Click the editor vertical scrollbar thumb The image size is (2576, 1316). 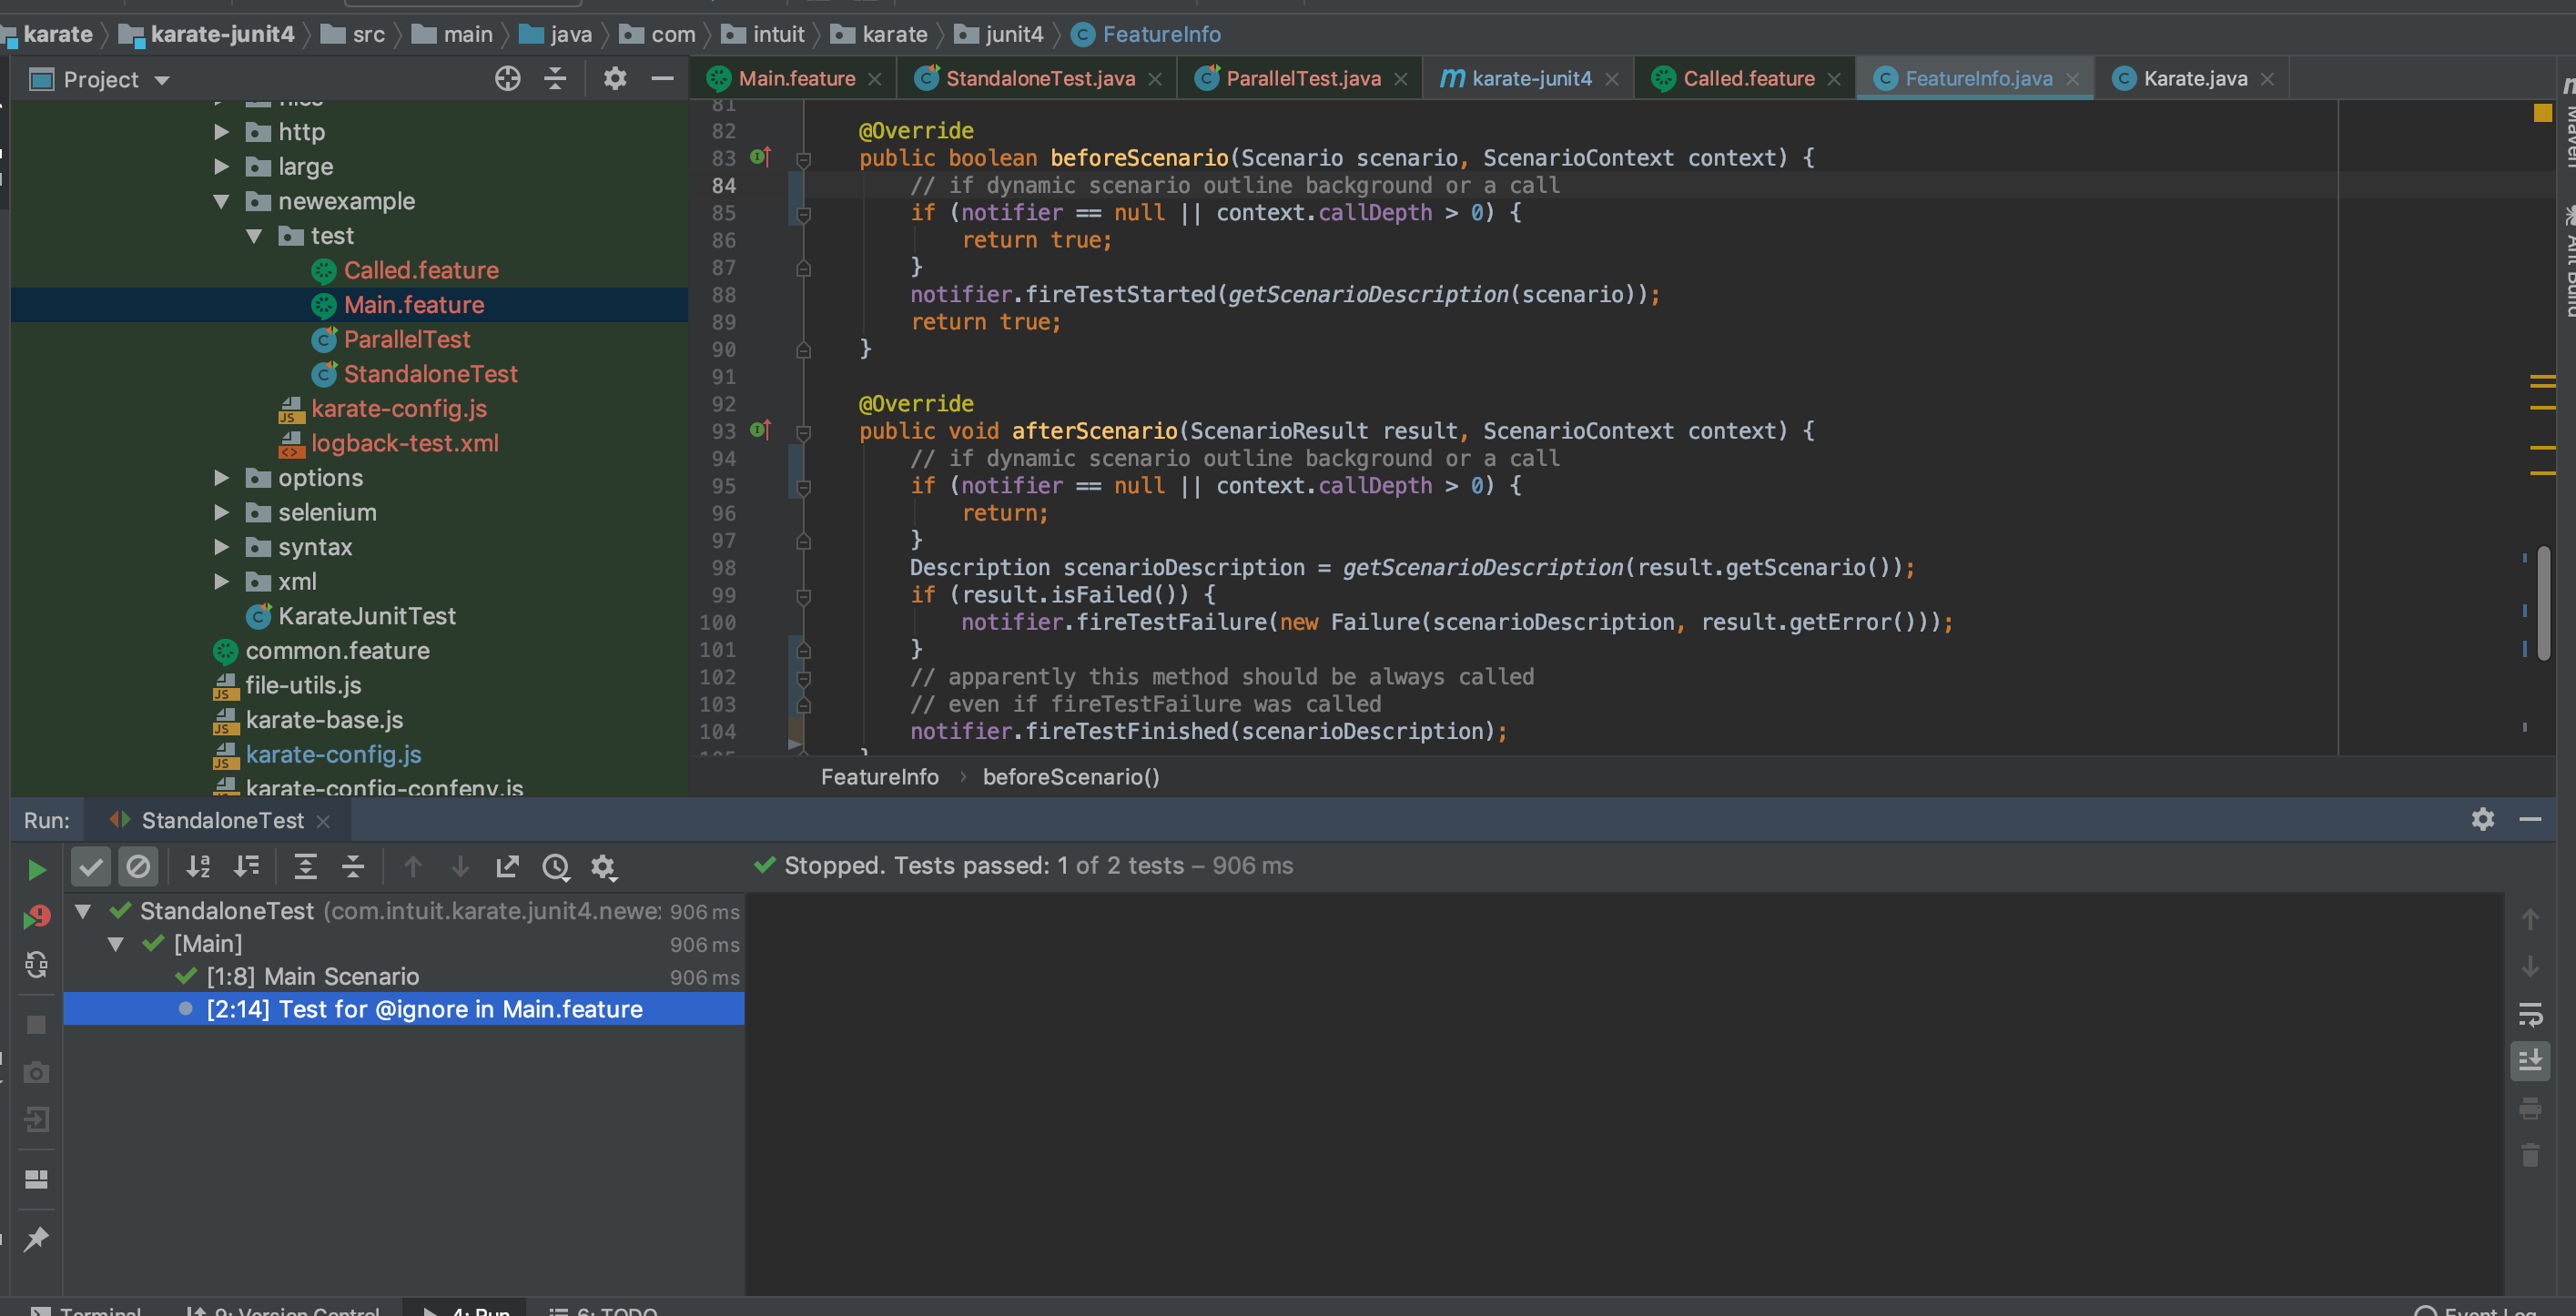click(x=2542, y=600)
